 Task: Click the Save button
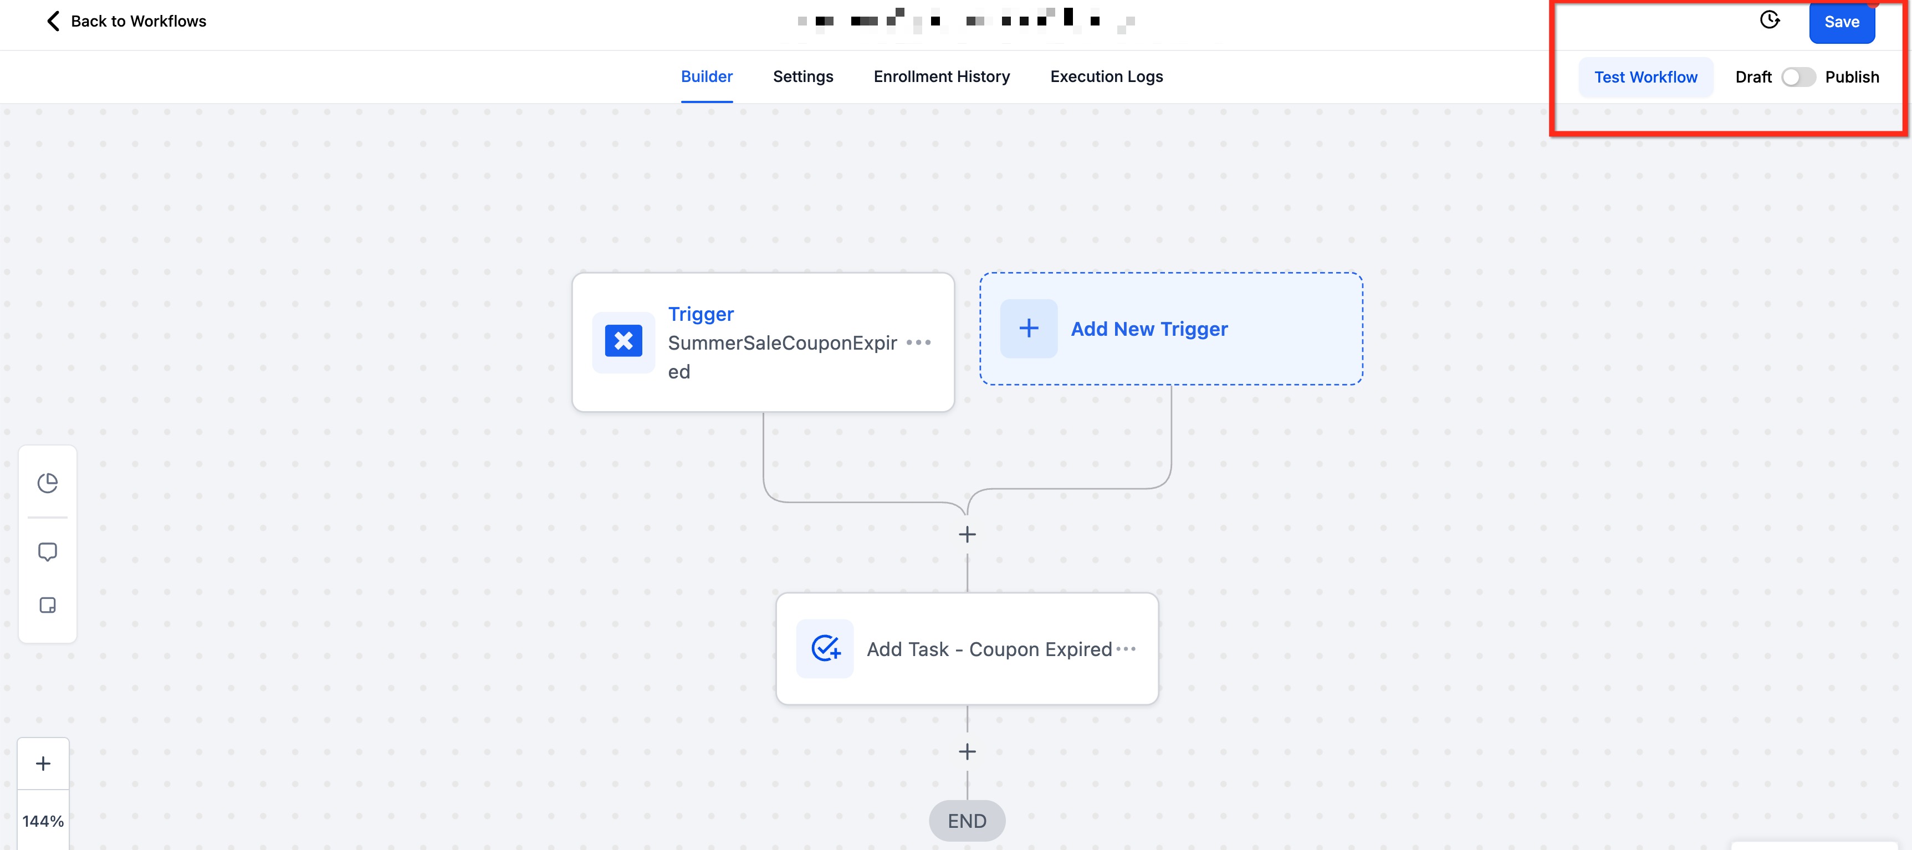(1842, 22)
